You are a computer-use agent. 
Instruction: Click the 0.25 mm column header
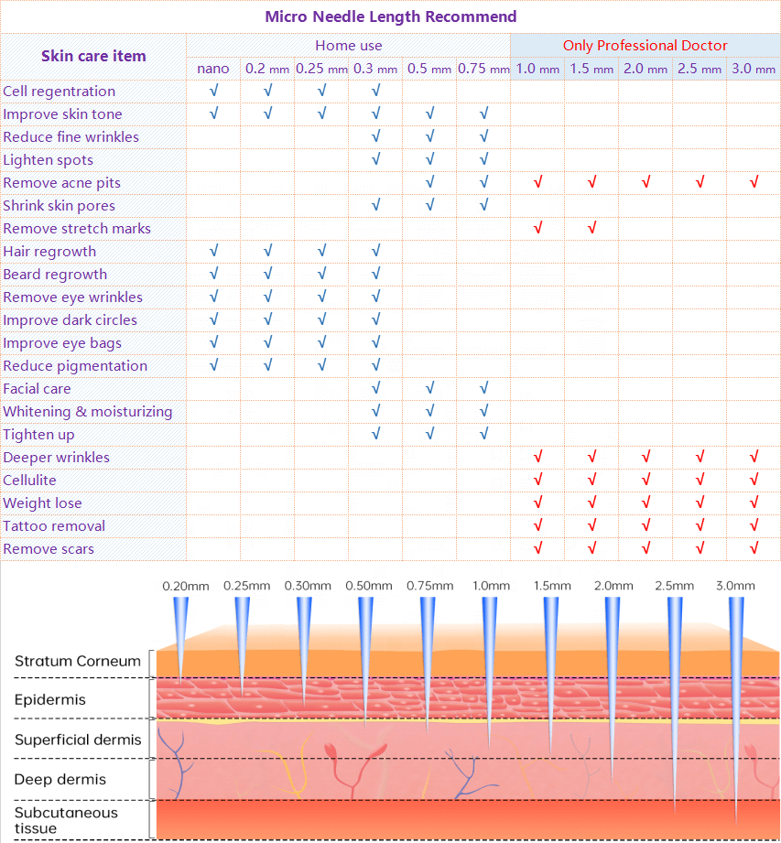tap(321, 69)
